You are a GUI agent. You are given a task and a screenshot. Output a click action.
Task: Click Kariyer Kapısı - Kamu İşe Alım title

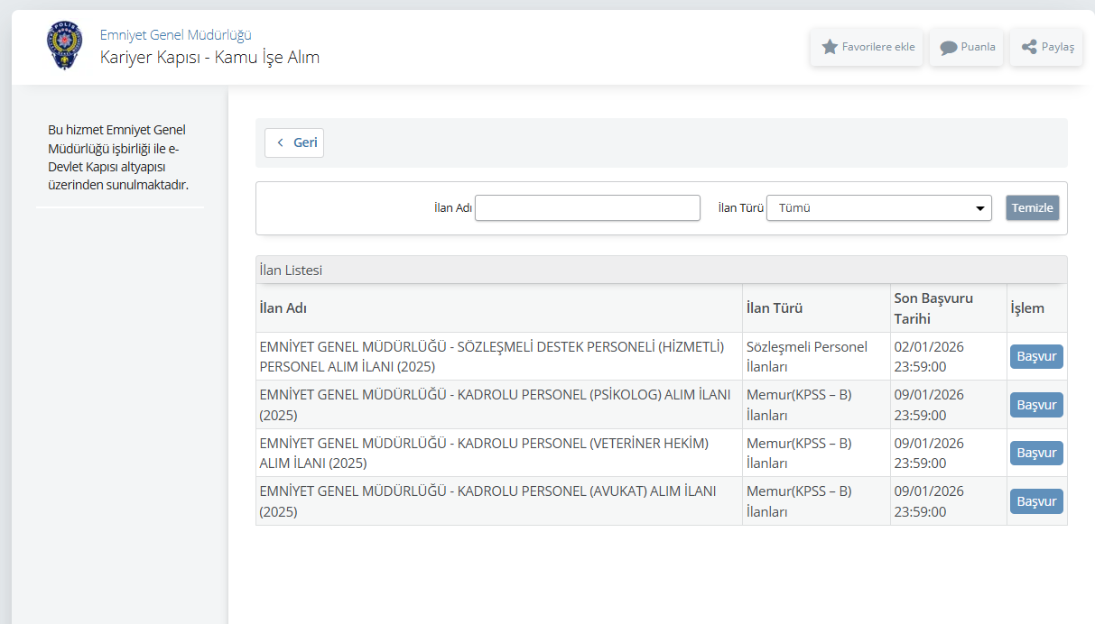209,58
